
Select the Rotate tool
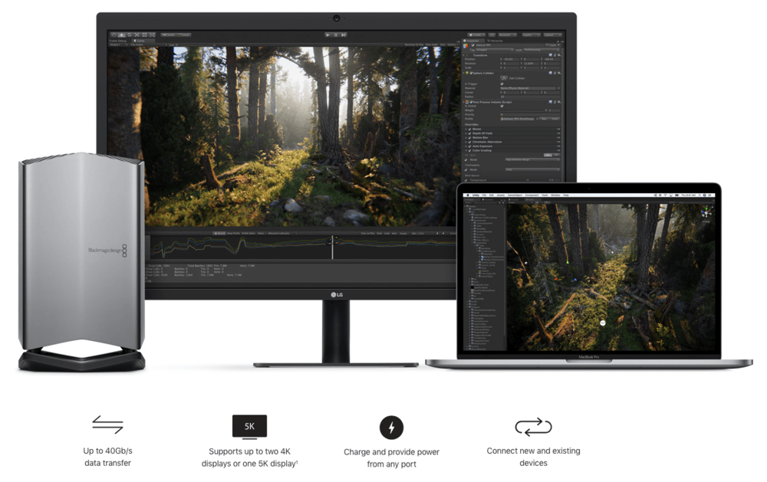coord(129,34)
